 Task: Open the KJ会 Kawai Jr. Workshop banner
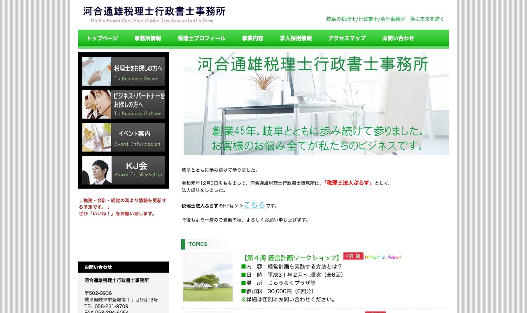coord(124,170)
